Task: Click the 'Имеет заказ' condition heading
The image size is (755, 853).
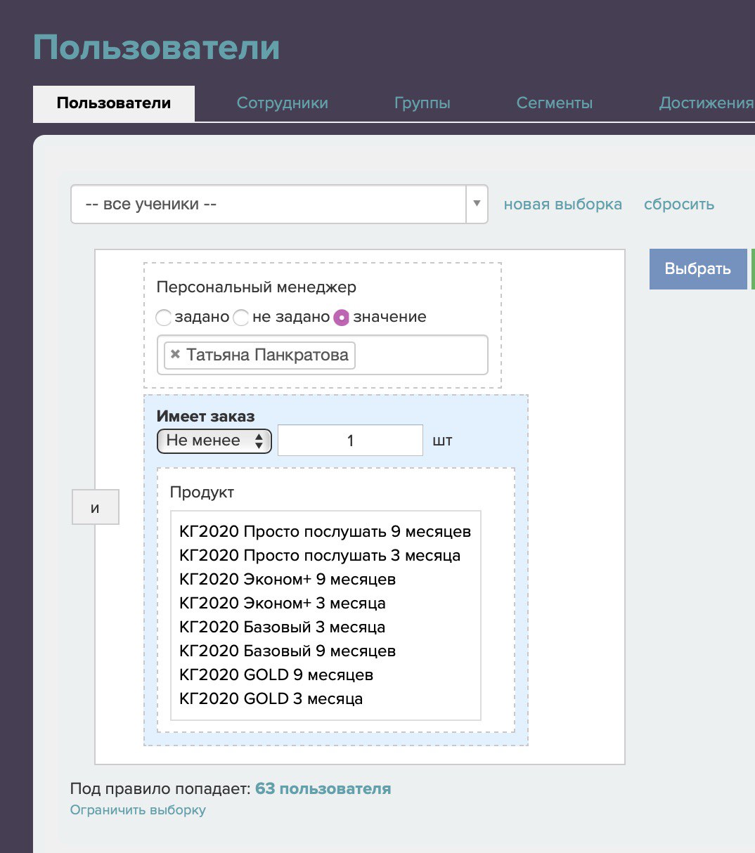Action: (x=205, y=416)
